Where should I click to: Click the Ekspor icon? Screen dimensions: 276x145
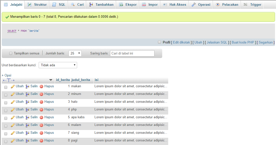point(121,4)
